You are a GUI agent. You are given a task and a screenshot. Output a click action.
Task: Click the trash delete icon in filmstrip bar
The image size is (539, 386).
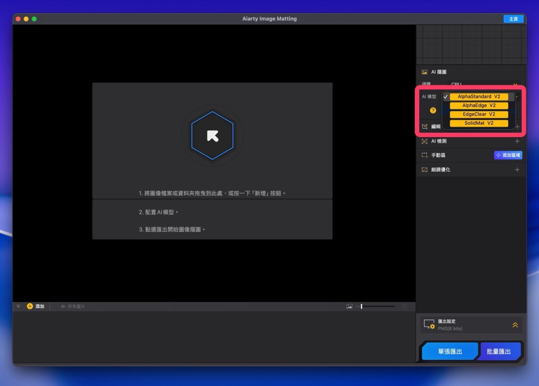(x=406, y=306)
